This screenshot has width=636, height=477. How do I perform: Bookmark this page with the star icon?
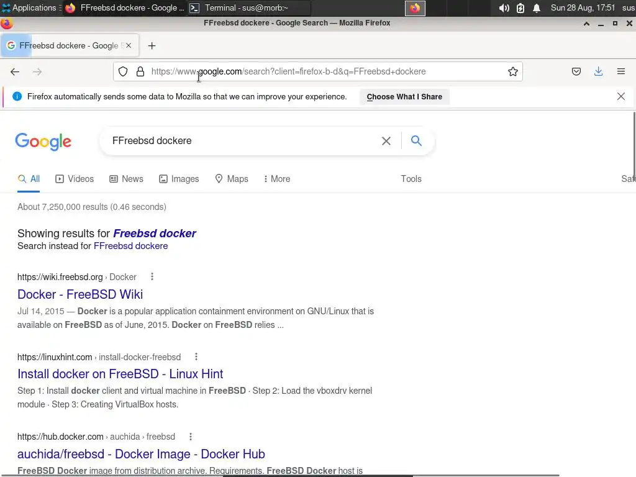pos(512,72)
